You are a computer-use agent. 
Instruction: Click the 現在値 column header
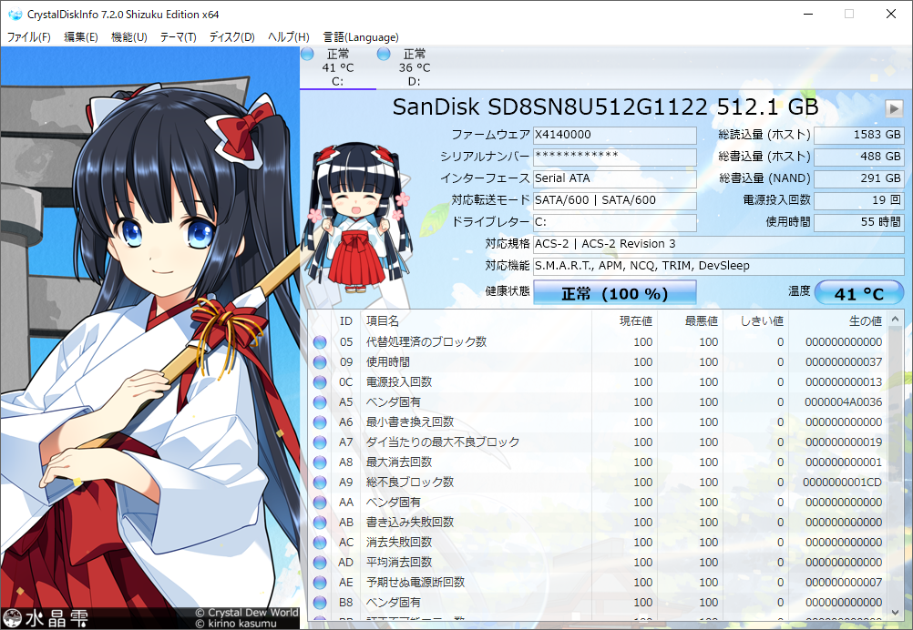(x=623, y=321)
